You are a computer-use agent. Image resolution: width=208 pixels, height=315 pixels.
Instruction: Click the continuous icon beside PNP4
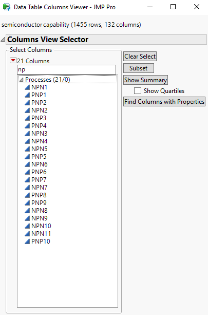point(27,126)
